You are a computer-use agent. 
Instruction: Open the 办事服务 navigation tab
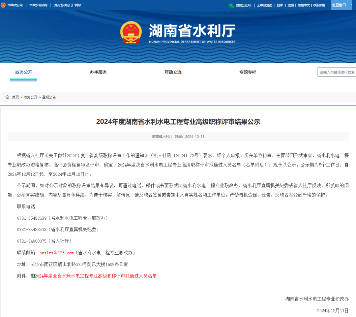pyautogui.click(x=98, y=72)
